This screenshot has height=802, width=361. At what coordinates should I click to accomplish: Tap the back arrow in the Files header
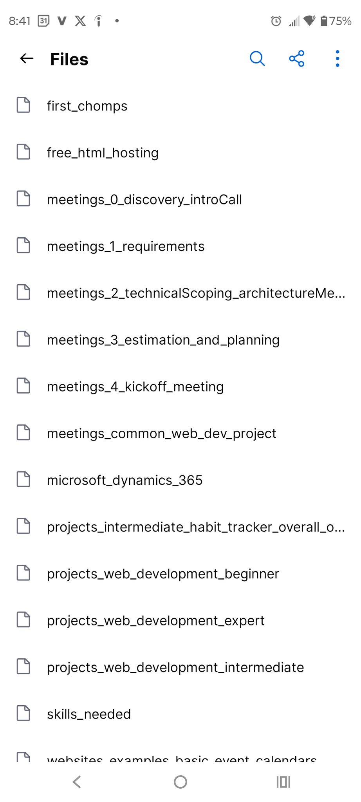click(27, 59)
